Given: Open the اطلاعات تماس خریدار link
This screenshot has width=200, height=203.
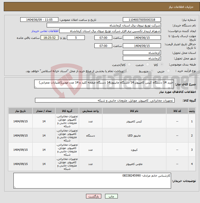Looking at the screenshot, I should coord(45,31).
